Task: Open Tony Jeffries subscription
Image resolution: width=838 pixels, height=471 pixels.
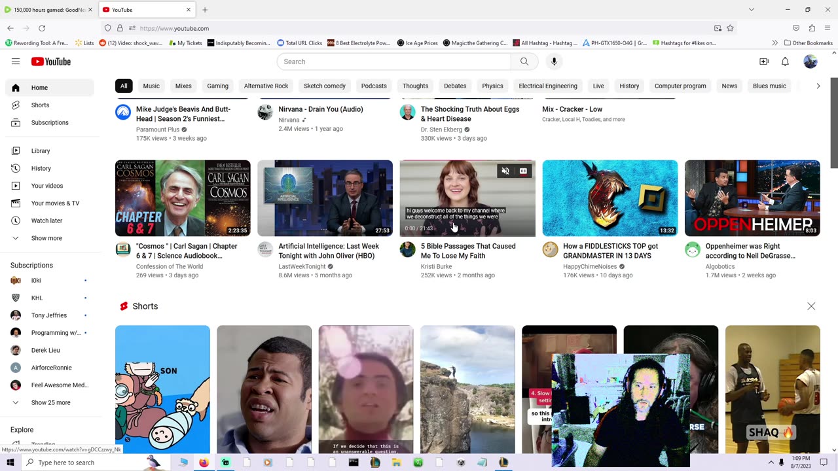Action: [x=50, y=315]
